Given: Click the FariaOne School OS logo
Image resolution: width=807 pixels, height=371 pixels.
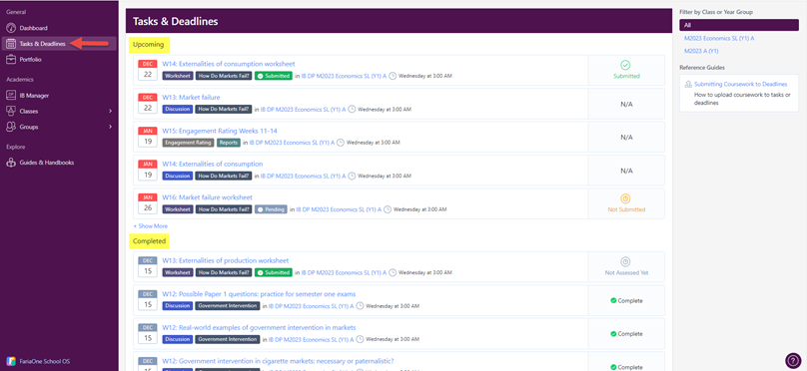Looking at the screenshot, I should click(x=10, y=361).
